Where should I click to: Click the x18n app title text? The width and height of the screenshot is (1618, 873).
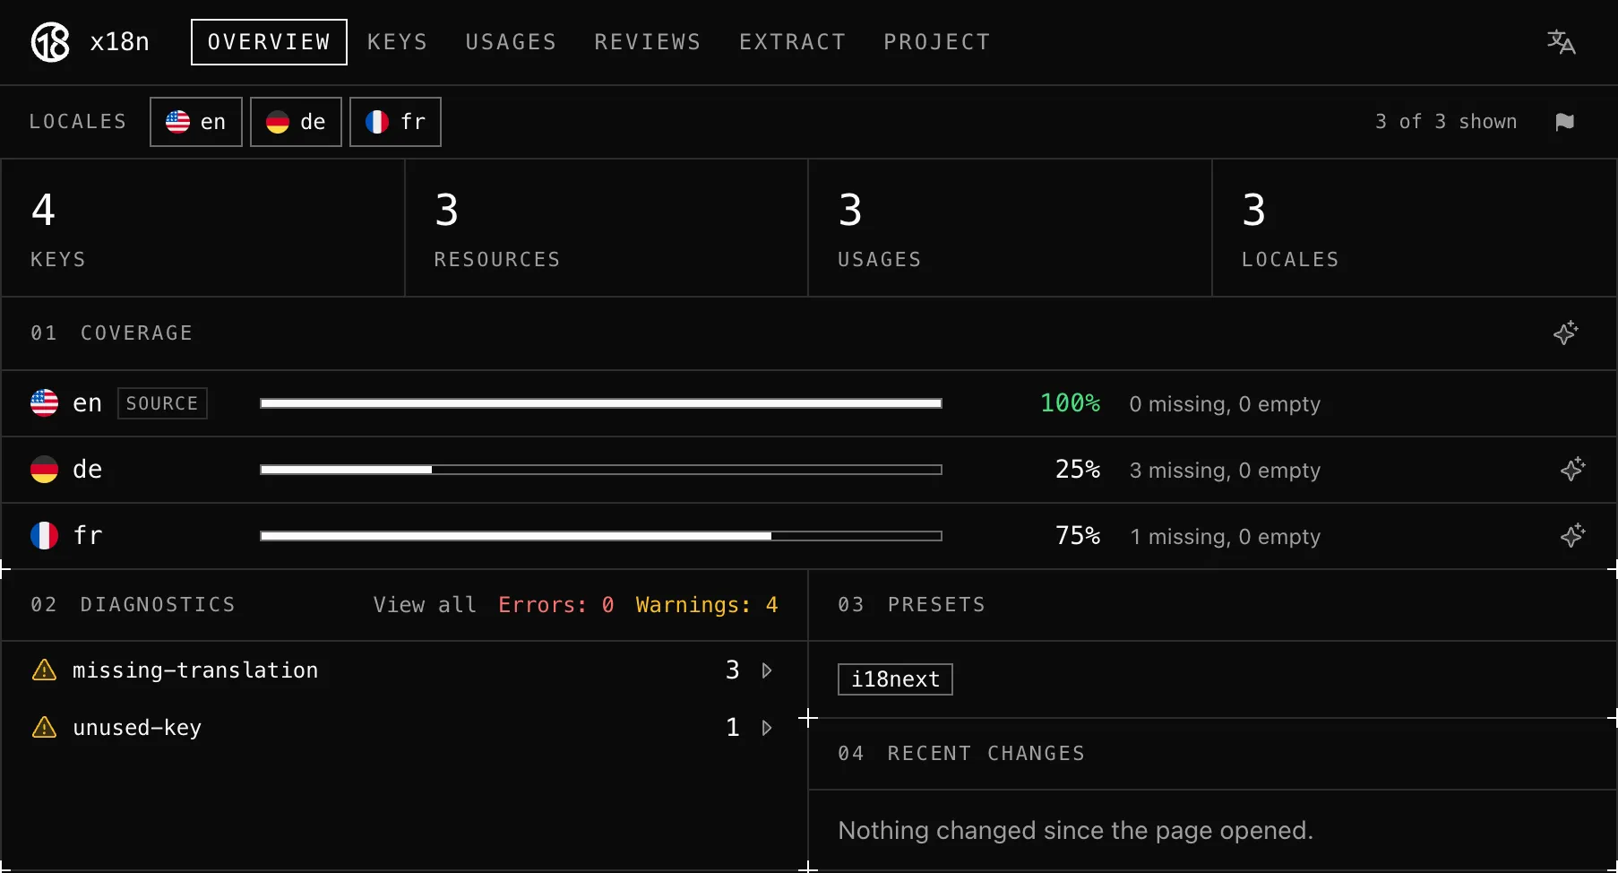click(119, 42)
